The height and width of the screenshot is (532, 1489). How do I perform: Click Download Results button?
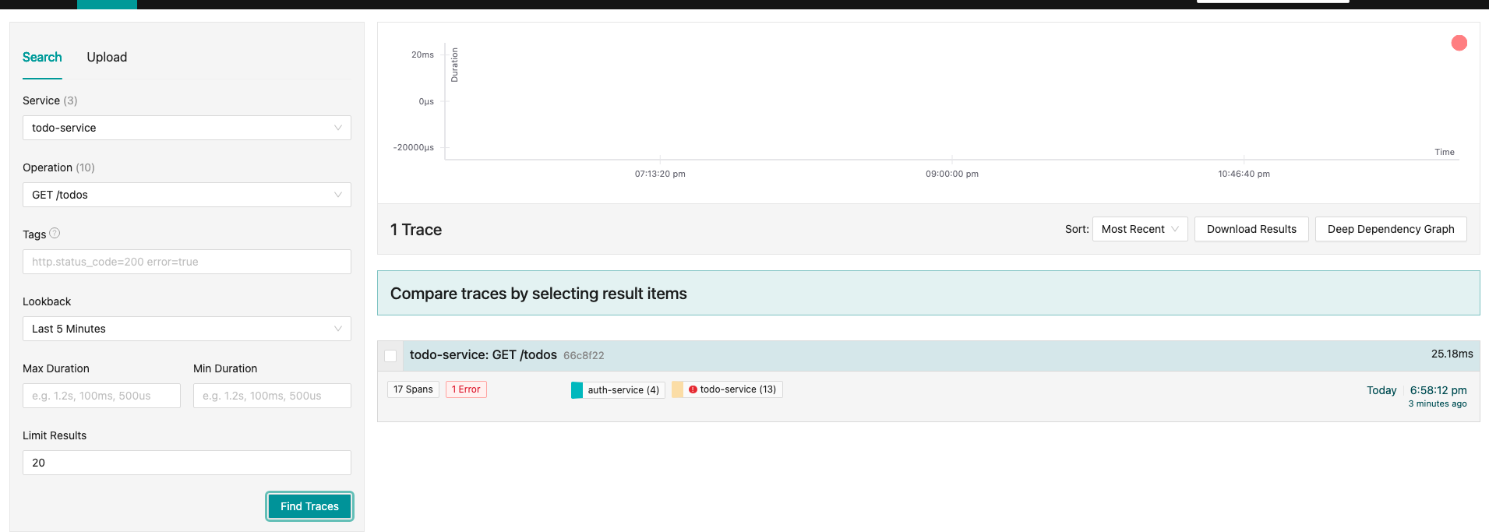1251,229
